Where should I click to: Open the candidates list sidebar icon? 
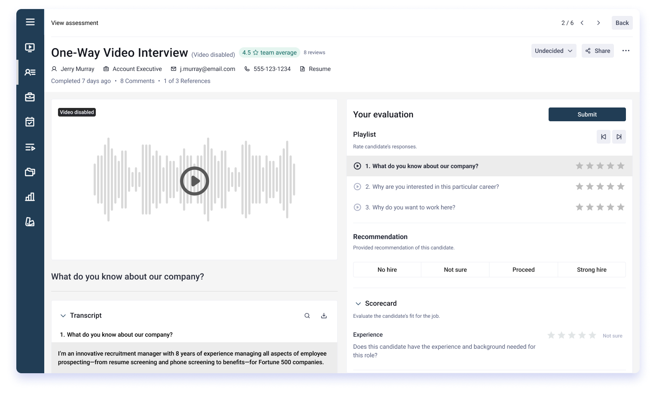[x=30, y=72]
